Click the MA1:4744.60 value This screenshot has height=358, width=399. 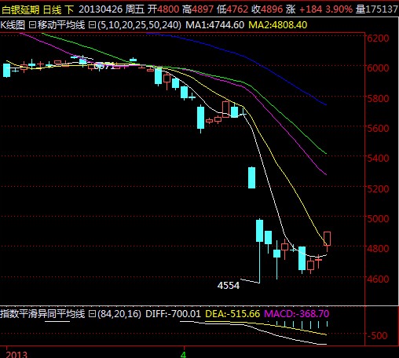[214, 25]
